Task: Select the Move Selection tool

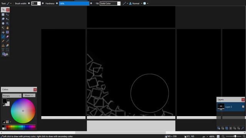Action: [7, 19]
